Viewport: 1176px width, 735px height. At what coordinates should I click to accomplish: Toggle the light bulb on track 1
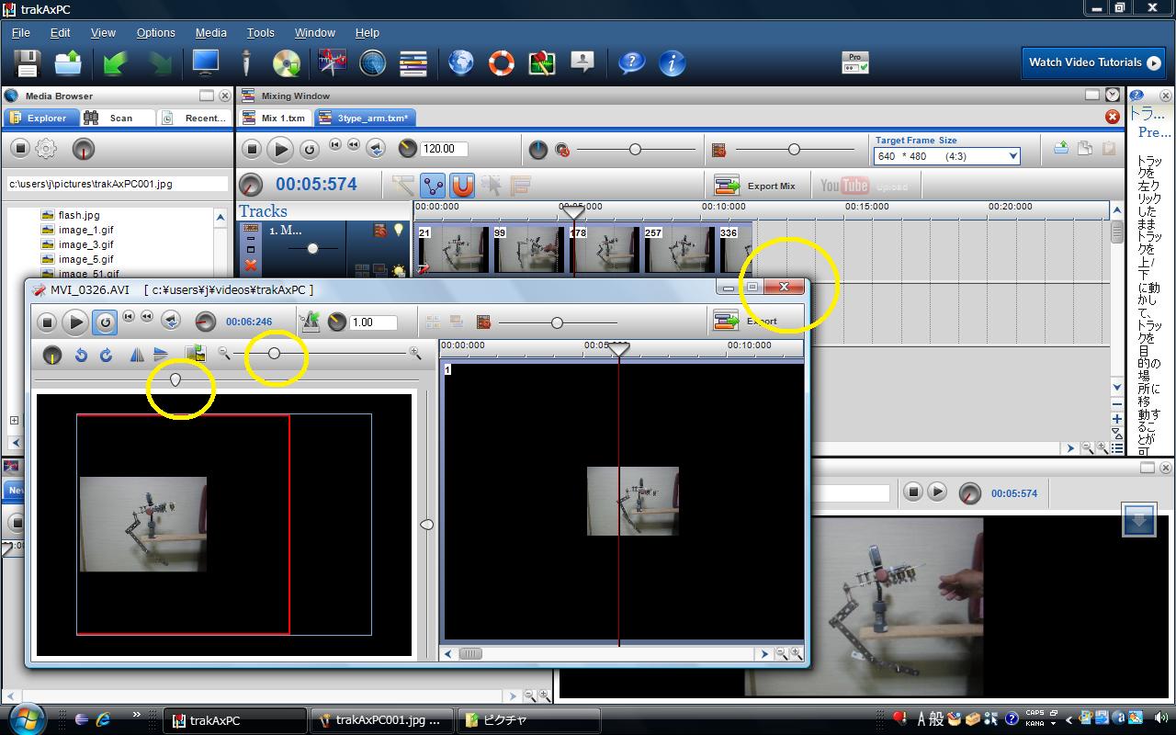click(399, 230)
